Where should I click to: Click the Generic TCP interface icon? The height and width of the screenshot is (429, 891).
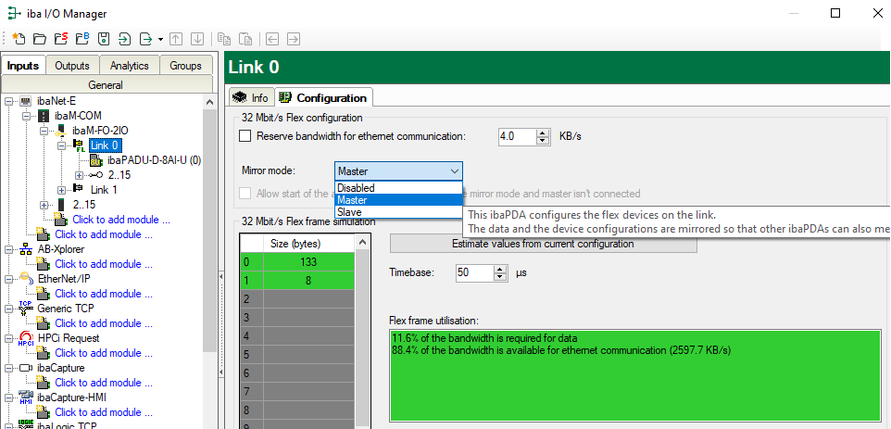click(26, 308)
